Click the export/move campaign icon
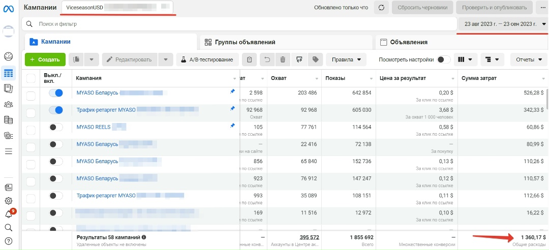This screenshot has height=250, width=549. point(299,59)
